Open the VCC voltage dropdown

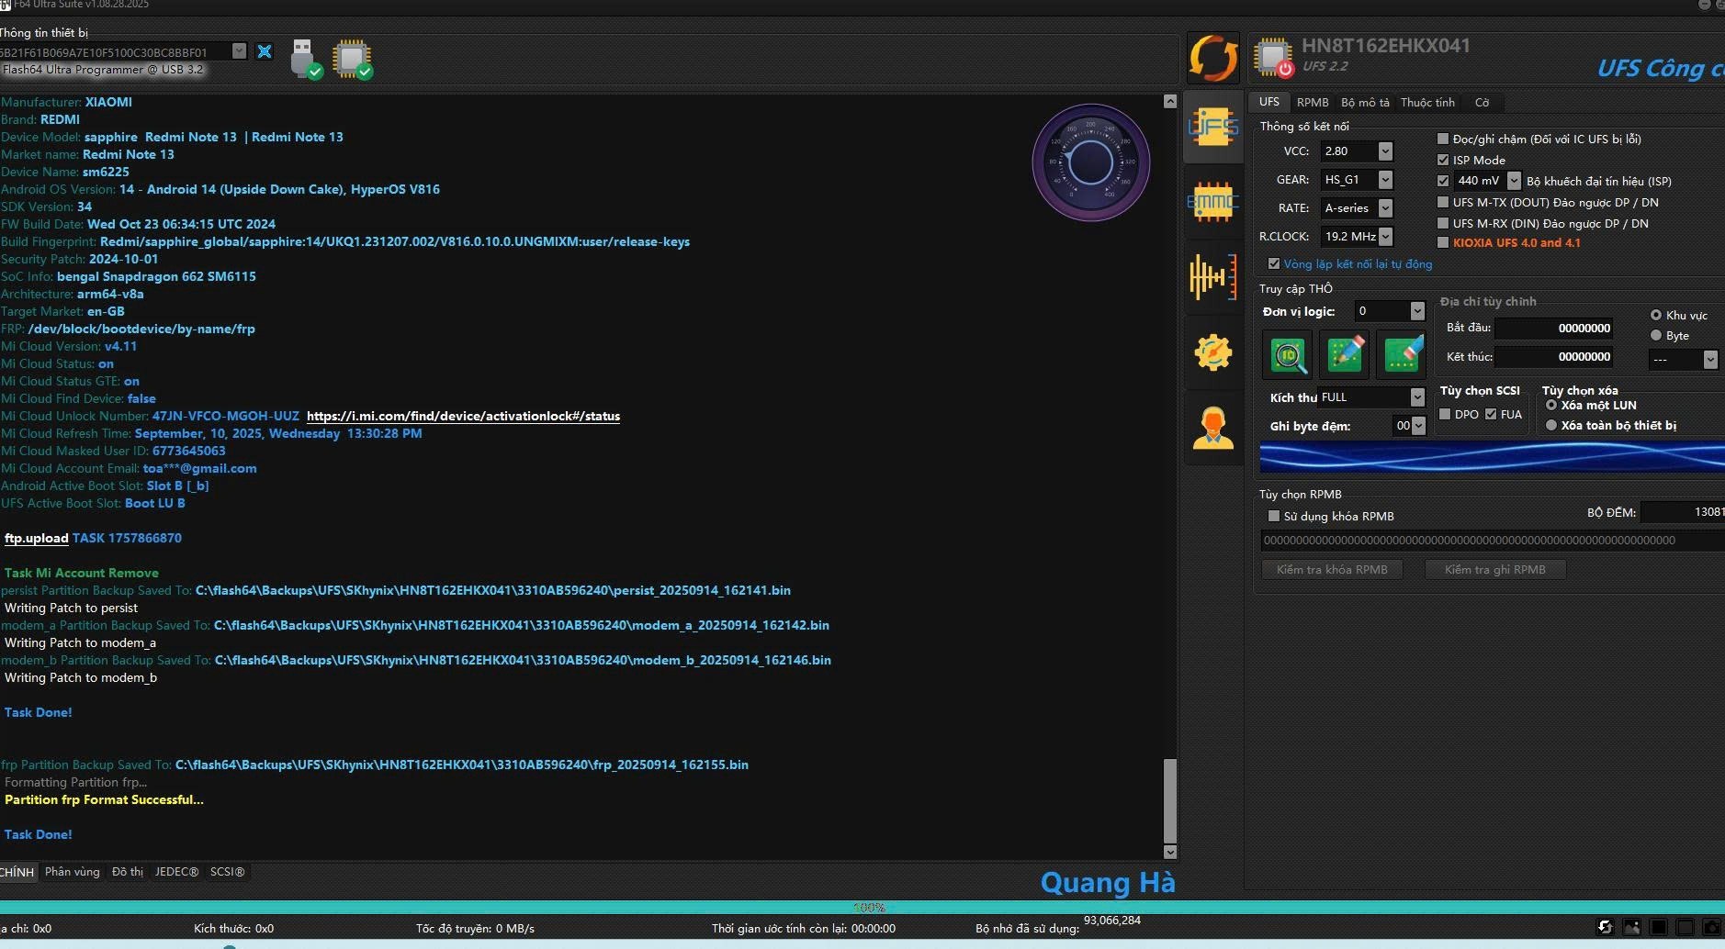click(x=1385, y=151)
